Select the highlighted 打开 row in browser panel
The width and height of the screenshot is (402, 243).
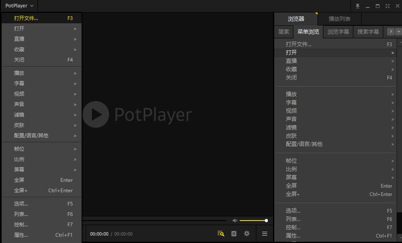pyautogui.click(x=335, y=52)
